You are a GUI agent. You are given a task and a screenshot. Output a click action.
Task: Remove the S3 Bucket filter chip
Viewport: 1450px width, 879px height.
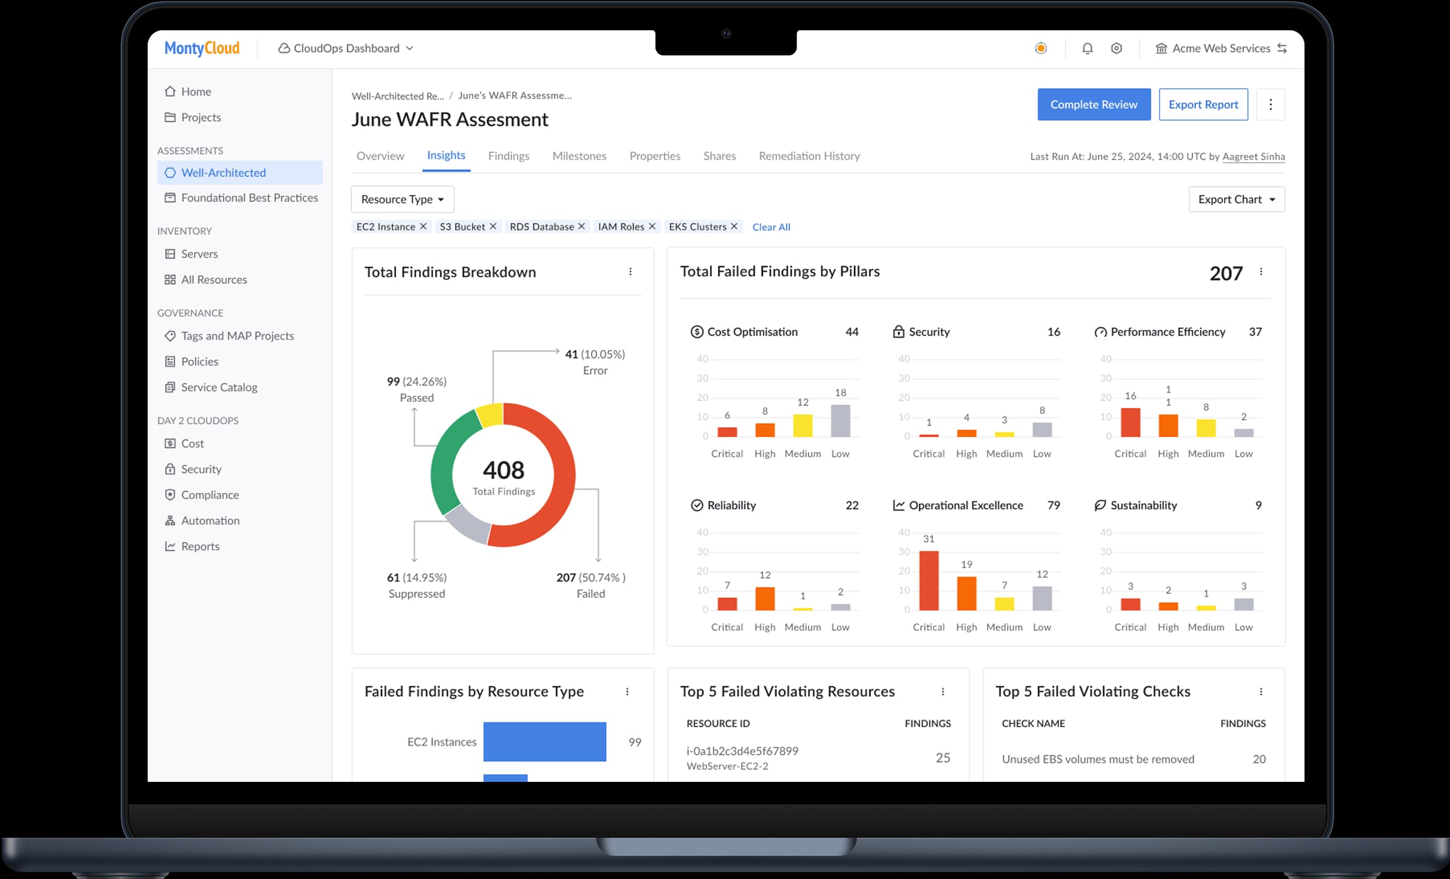pyautogui.click(x=493, y=226)
